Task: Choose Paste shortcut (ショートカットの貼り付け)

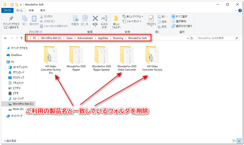Action: tap(54, 26)
